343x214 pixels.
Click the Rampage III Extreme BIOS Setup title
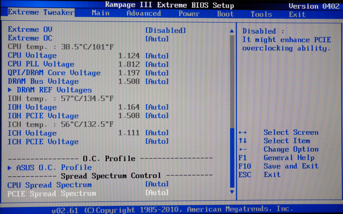click(x=169, y=5)
